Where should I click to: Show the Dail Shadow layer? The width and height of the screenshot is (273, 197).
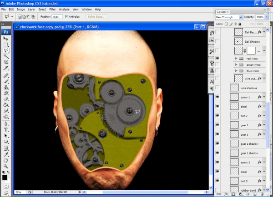(x=217, y=41)
